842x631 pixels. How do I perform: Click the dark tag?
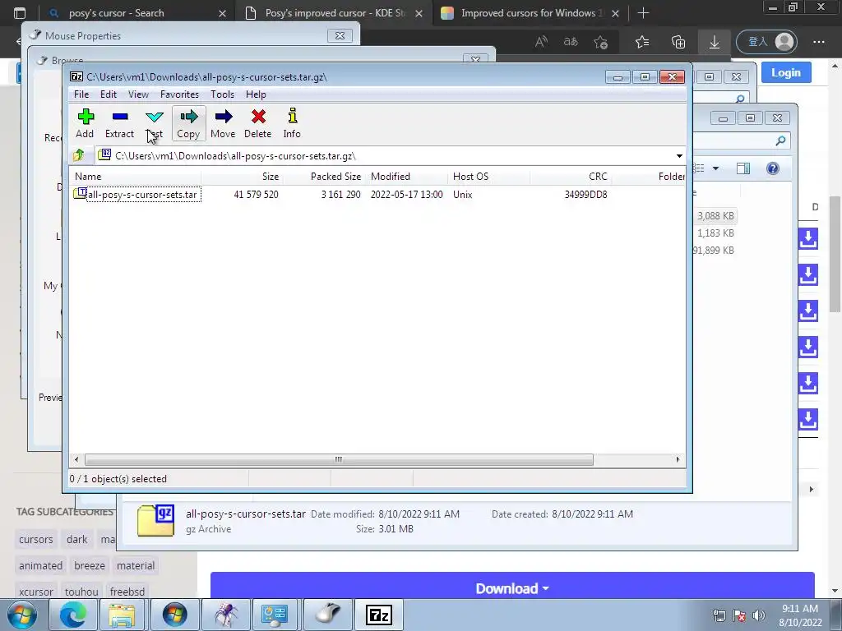76,539
